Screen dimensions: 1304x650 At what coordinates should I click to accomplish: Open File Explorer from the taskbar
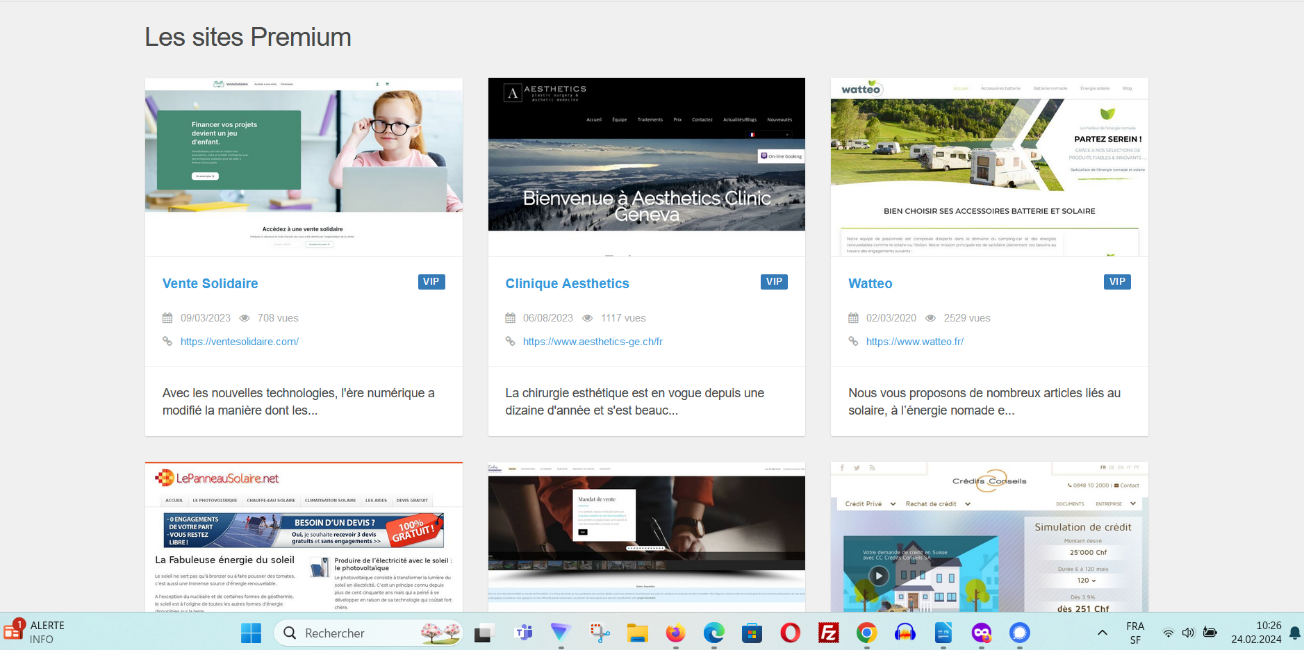[x=637, y=633]
